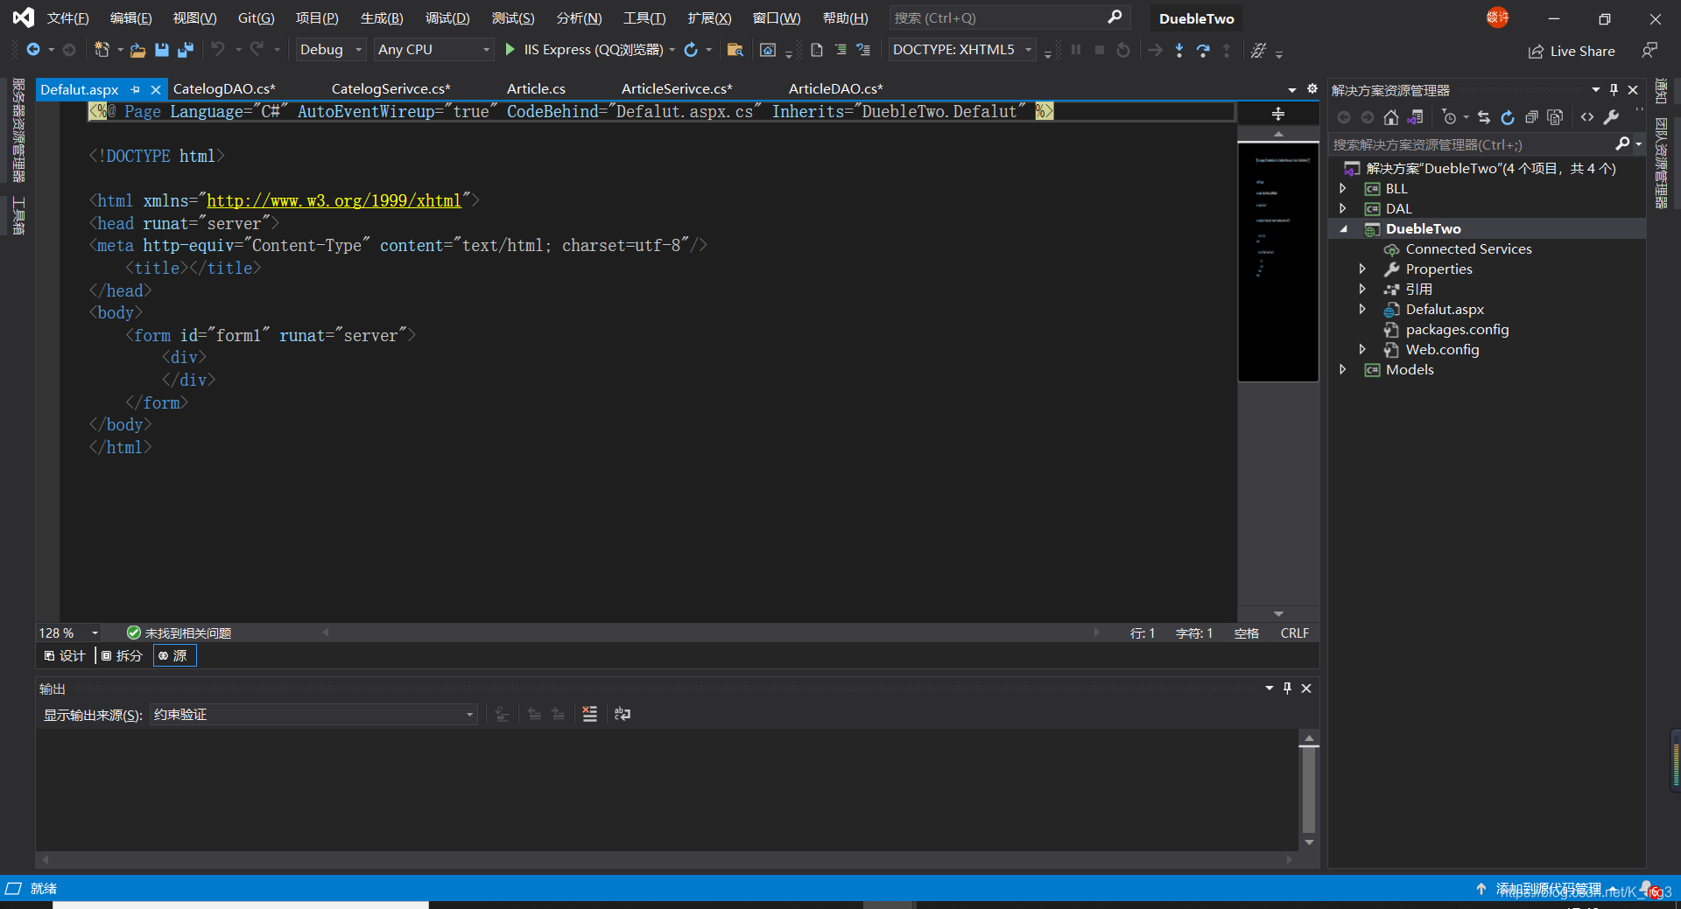The image size is (1681, 909).
Task: Collapse the DuebleTwo project node
Action: [x=1343, y=228]
